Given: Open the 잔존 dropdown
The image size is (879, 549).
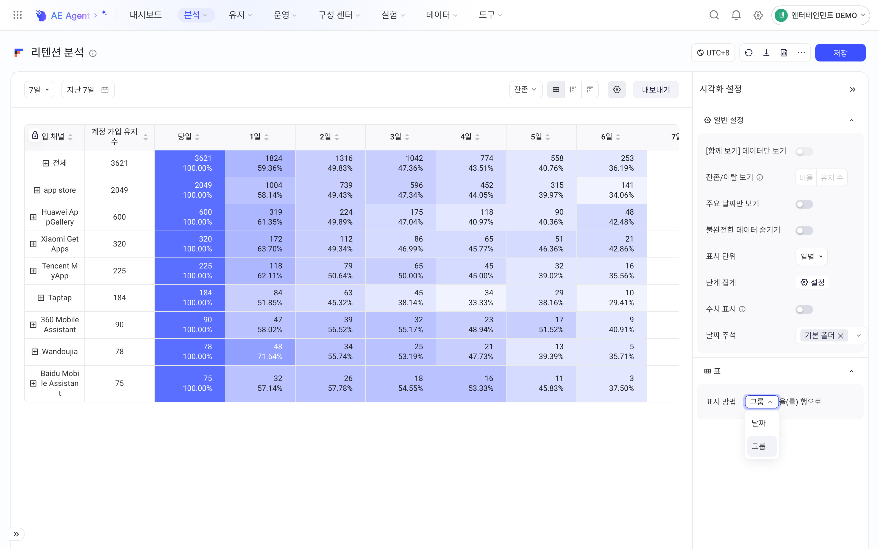Looking at the screenshot, I should 525,89.
